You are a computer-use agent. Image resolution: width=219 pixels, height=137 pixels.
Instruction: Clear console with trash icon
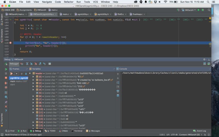[118, 95]
